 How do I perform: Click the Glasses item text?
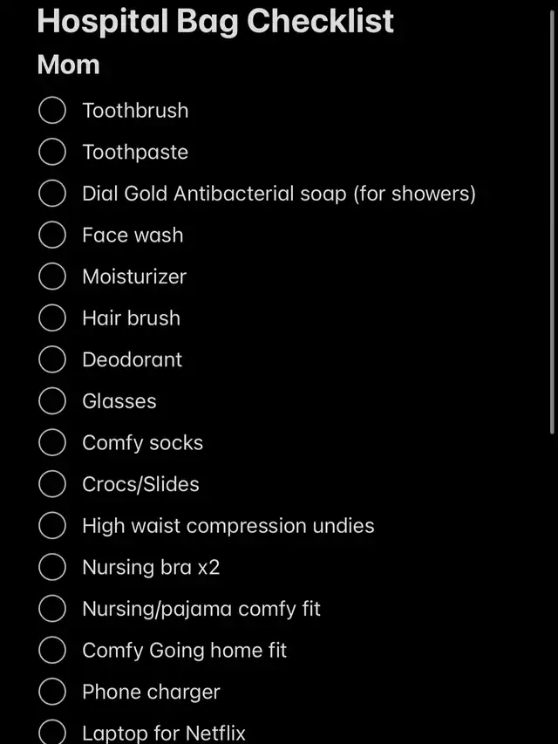(x=119, y=401)
